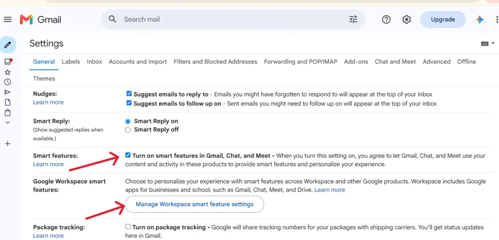Screen dimensions: 499x240
Task: Enable Turn on package tracking checkbox
Action: (x=128, y=227)
